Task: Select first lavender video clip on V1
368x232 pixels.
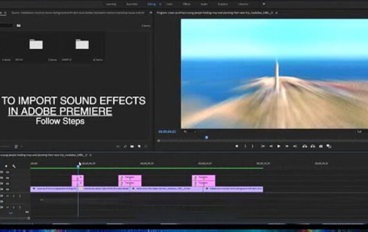Action: (x=54, y=189)
